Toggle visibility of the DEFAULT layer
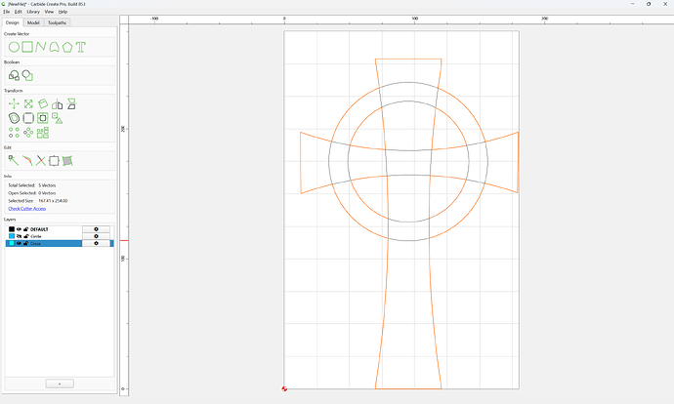Screen dimensions: 674x404 coord(19,229)
